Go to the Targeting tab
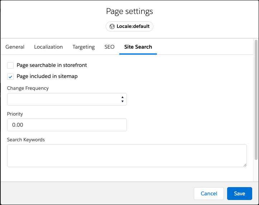Screen dimensions: 259x205 (x=83, y=47)
